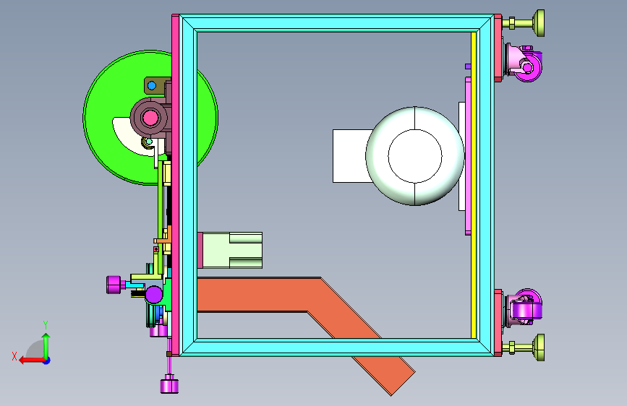Click the green Y axis arrow of the triad
This screenshot has width=627, height=406.
(46, 345)
